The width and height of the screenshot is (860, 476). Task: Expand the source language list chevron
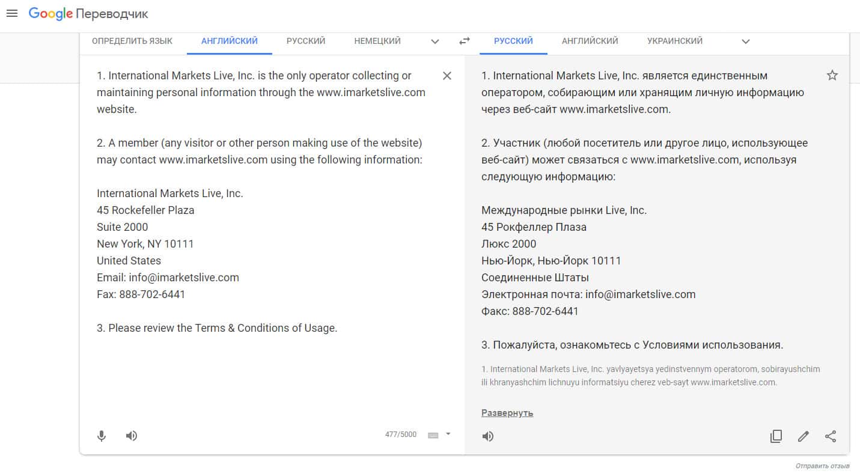[435, 41]
